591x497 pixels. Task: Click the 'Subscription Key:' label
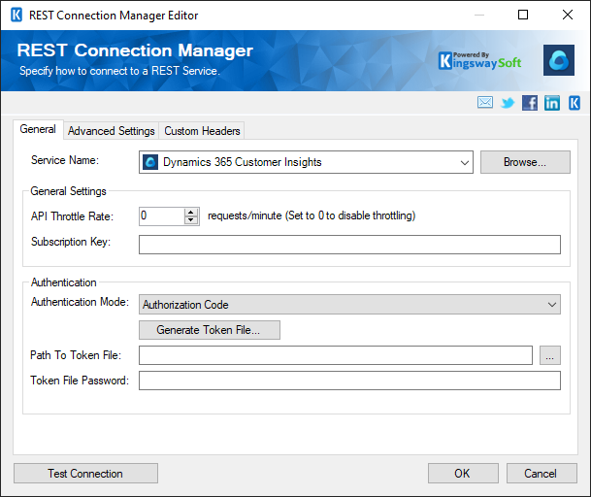(71, 242)
